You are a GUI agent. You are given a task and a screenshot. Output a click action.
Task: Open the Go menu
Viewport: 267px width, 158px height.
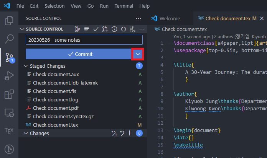pos(91,6)
